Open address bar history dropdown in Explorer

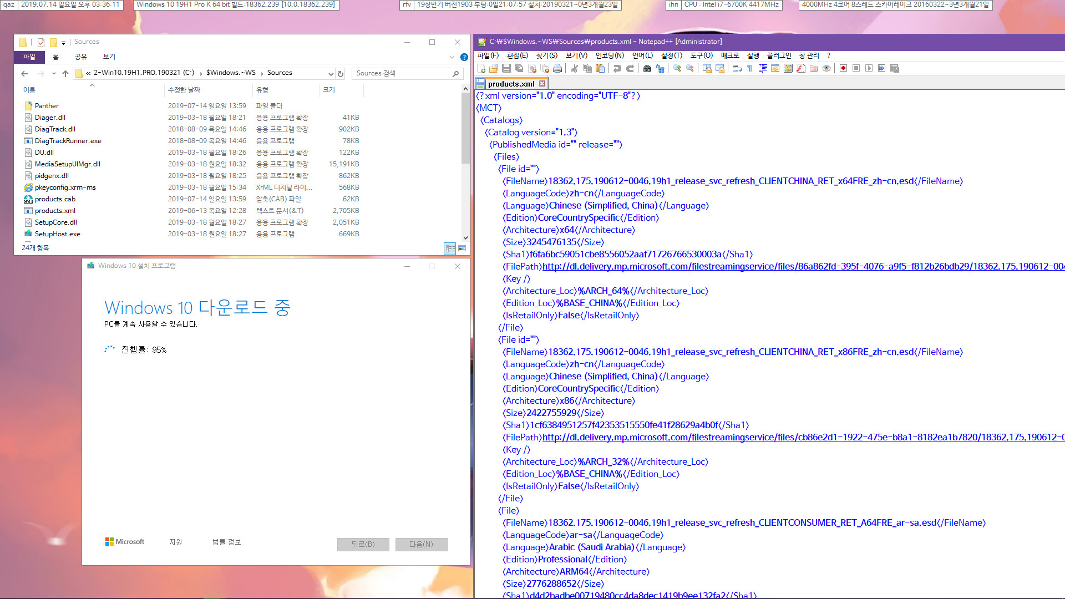tap(331, 73)
